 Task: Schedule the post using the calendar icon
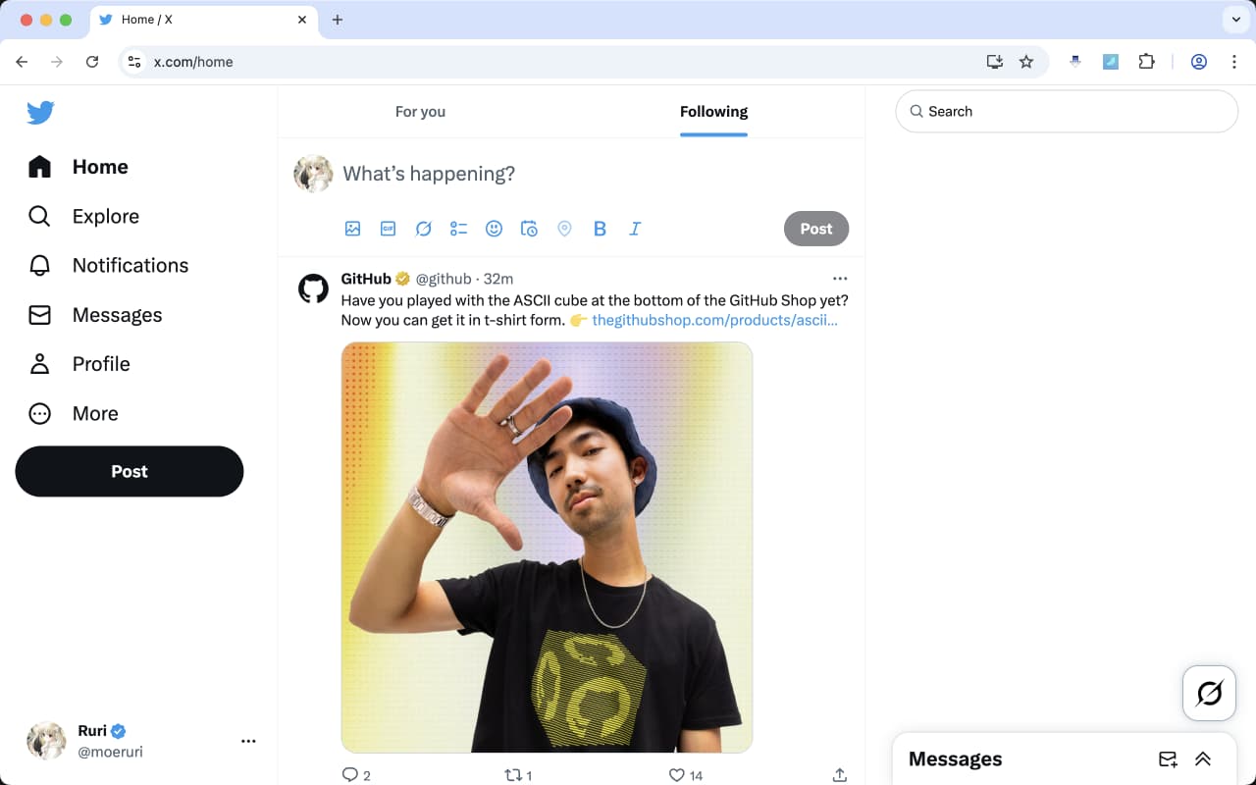point(529,229)
